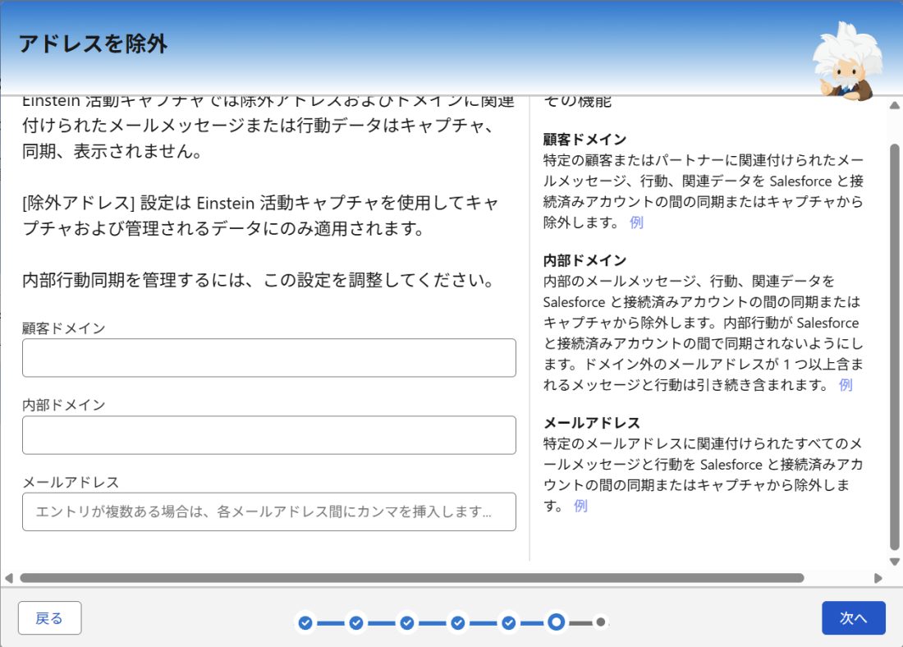Click the vertical scrollbar down arrow
This screenshot has width=903, height=647.
(894, 562)
